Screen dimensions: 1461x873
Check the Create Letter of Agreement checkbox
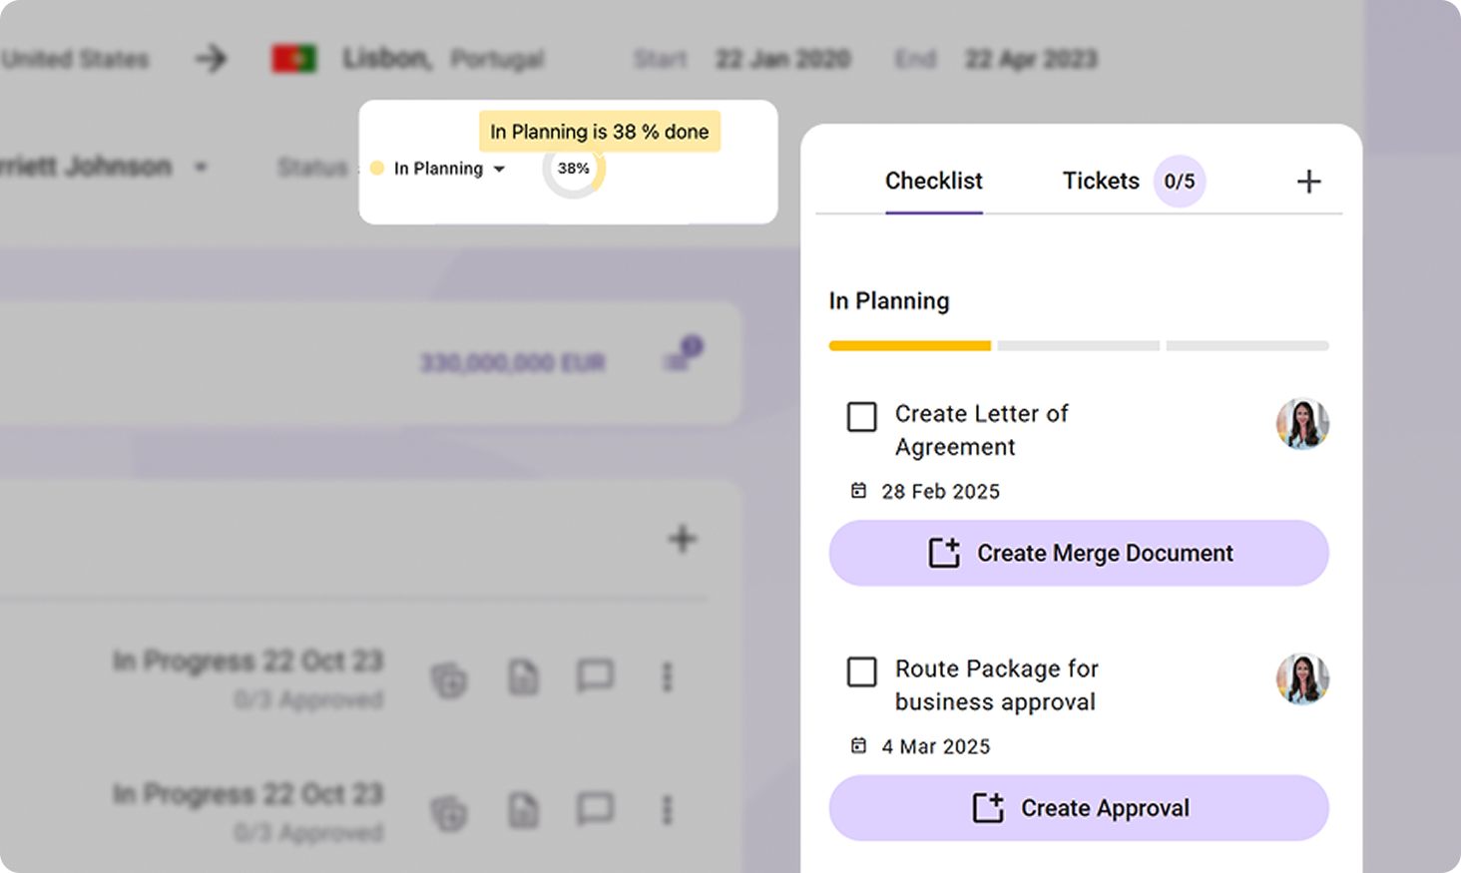[x=862, y=416]
